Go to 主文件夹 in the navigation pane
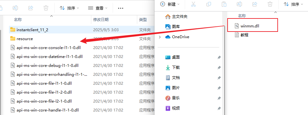The height and width of the screenshot is (115, 308). pyautogui.click(x=177, y=17)
